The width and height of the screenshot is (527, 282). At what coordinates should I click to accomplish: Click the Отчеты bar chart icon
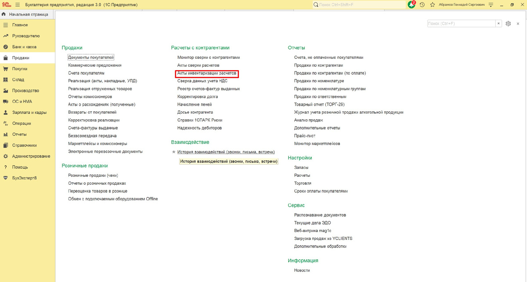click(5, 134)
